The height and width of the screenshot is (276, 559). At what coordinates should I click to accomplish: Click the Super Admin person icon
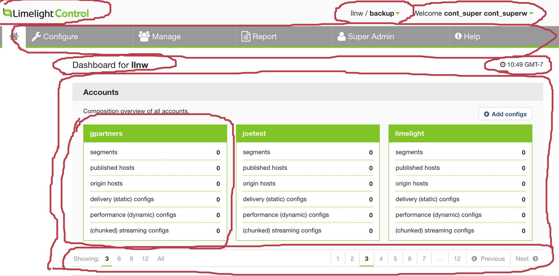(341, 36)
